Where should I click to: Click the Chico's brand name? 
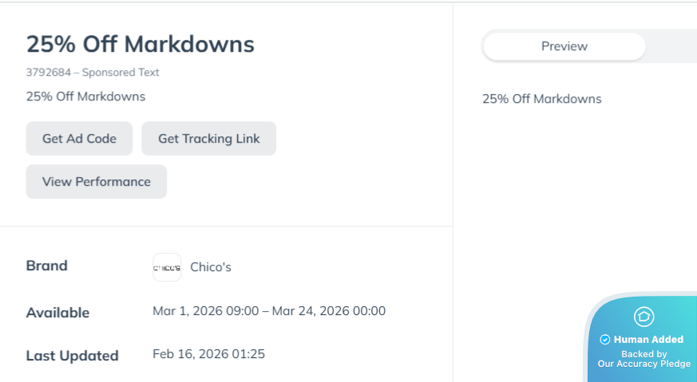tap(211, 267)
